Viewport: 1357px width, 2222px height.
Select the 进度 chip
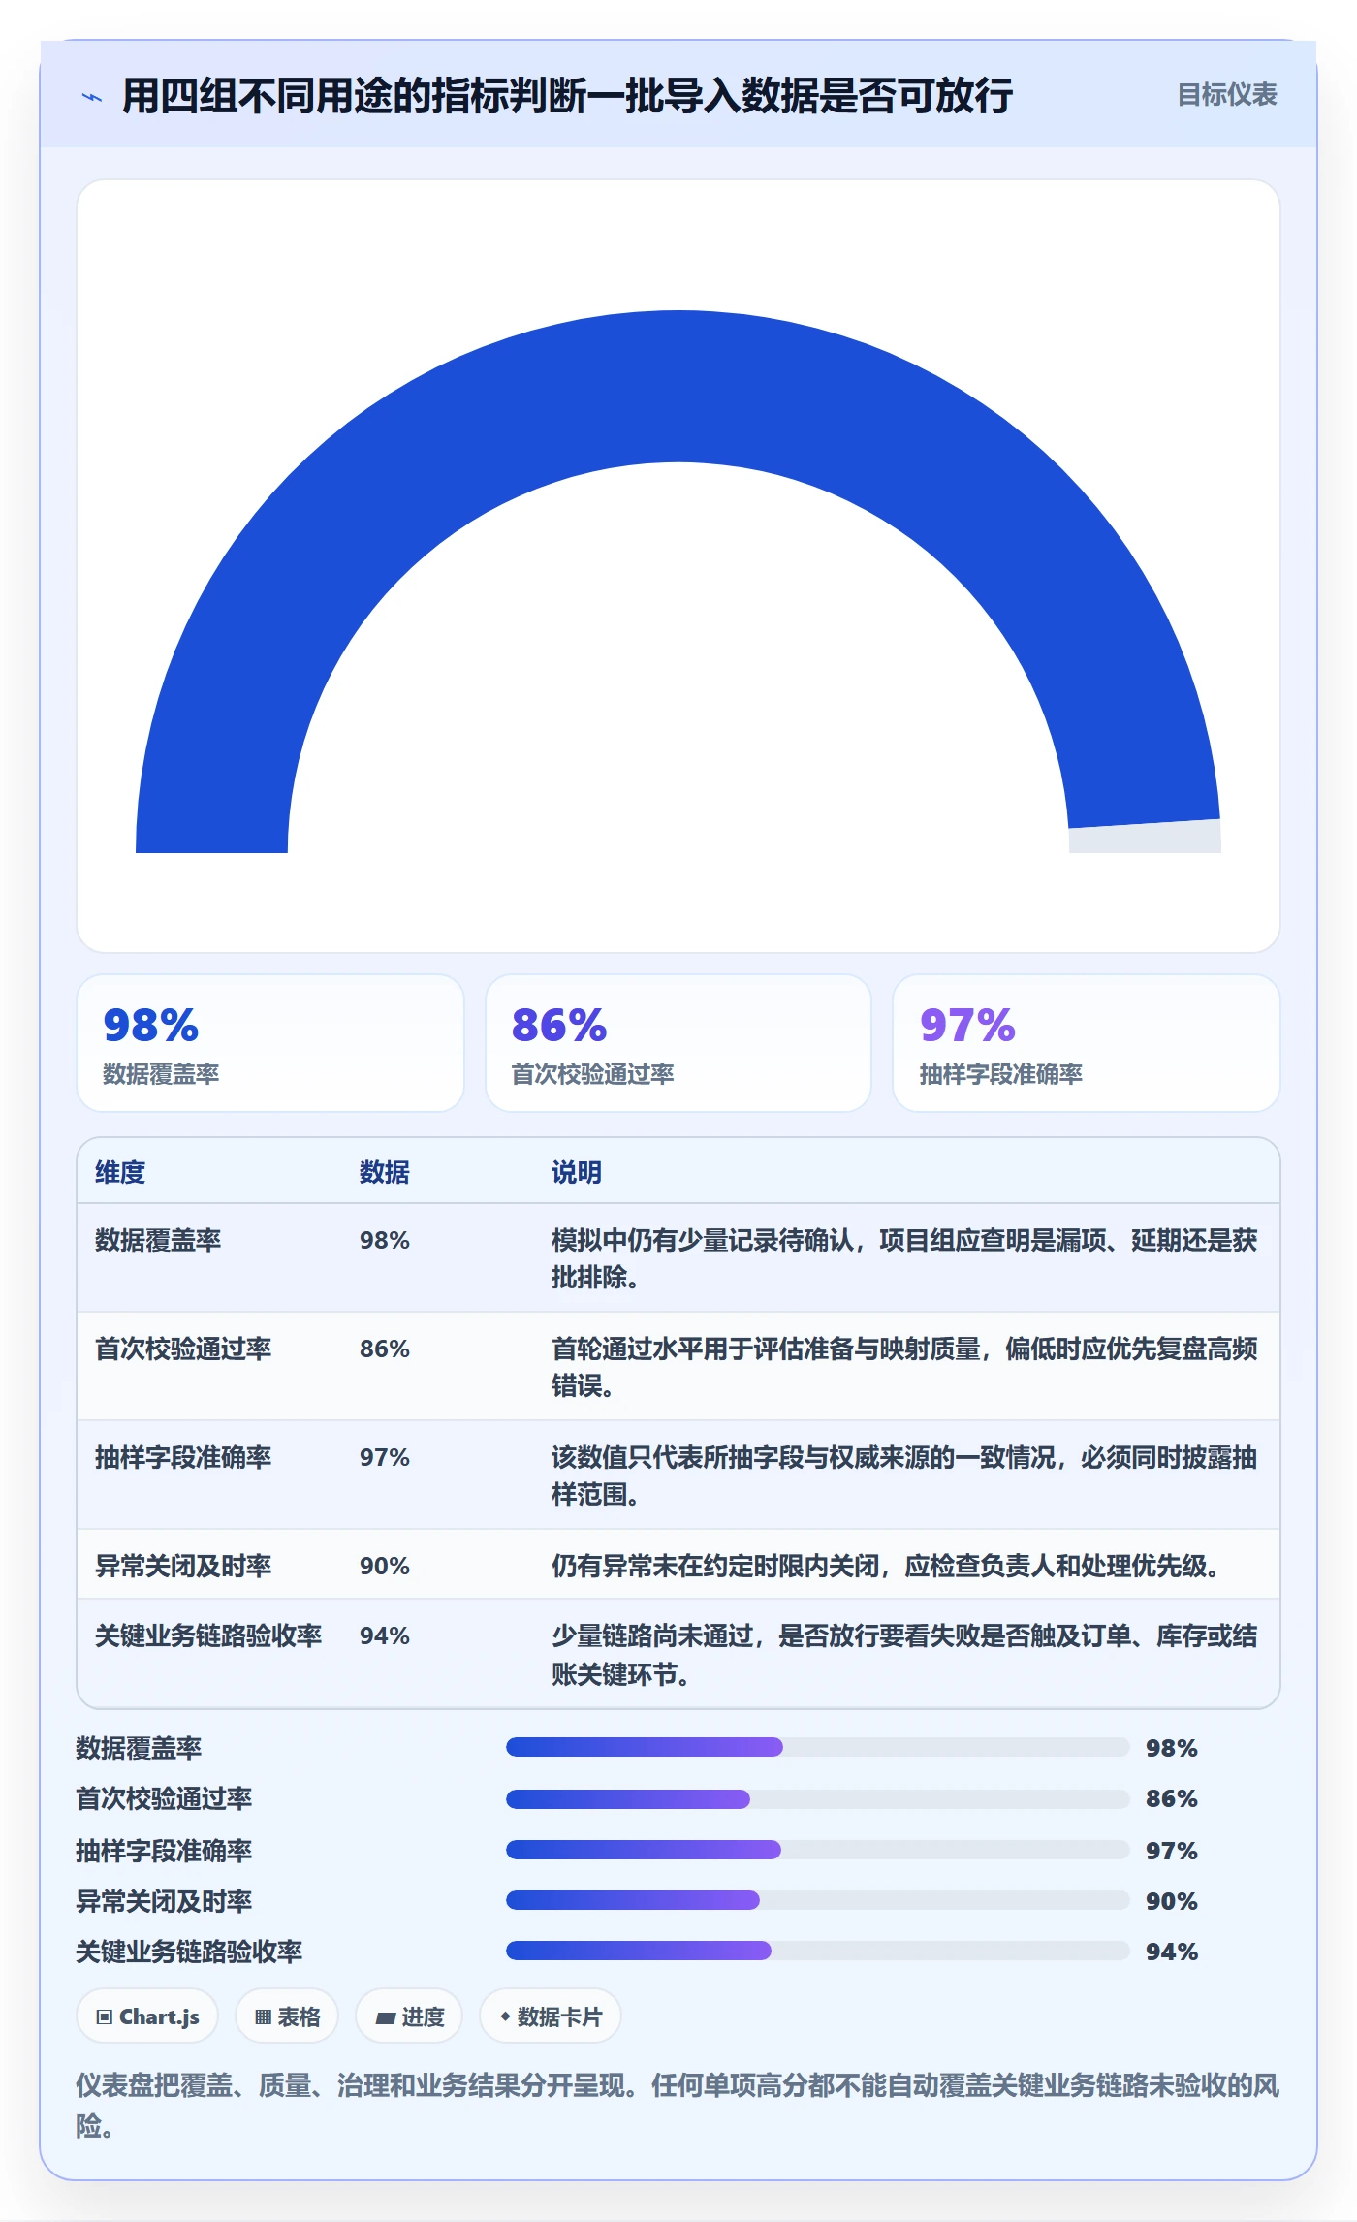coord(409,2016)
